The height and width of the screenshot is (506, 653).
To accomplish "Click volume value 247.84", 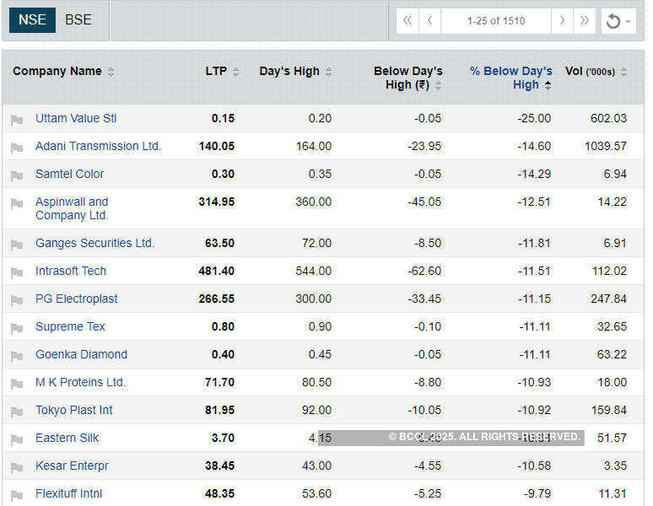I will pos(609,299).
